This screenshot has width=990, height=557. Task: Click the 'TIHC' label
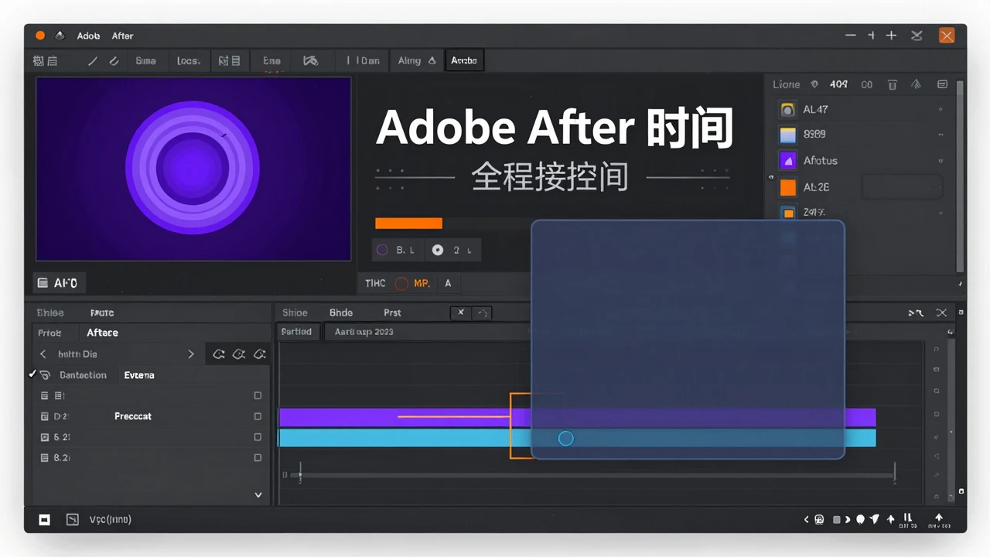[x=375, y=284]
